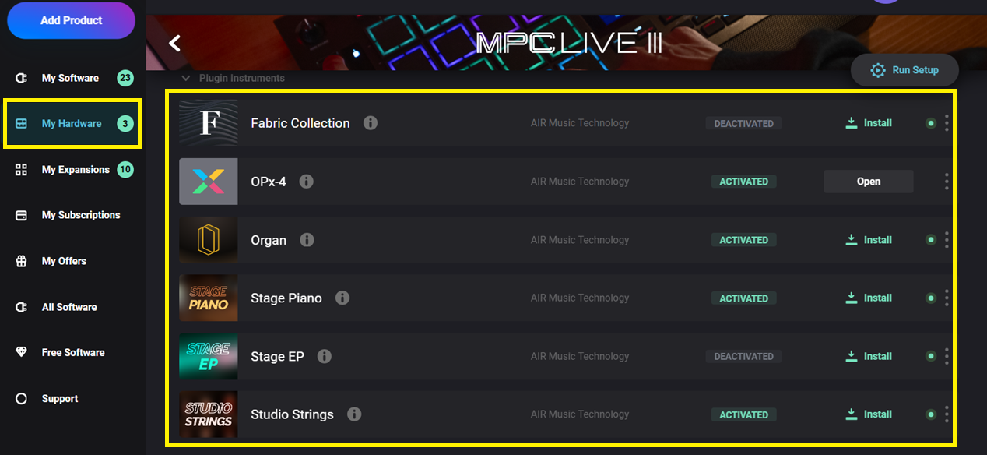Click Studio Strings info icon
987x455 pixels.
click(354, 414)
